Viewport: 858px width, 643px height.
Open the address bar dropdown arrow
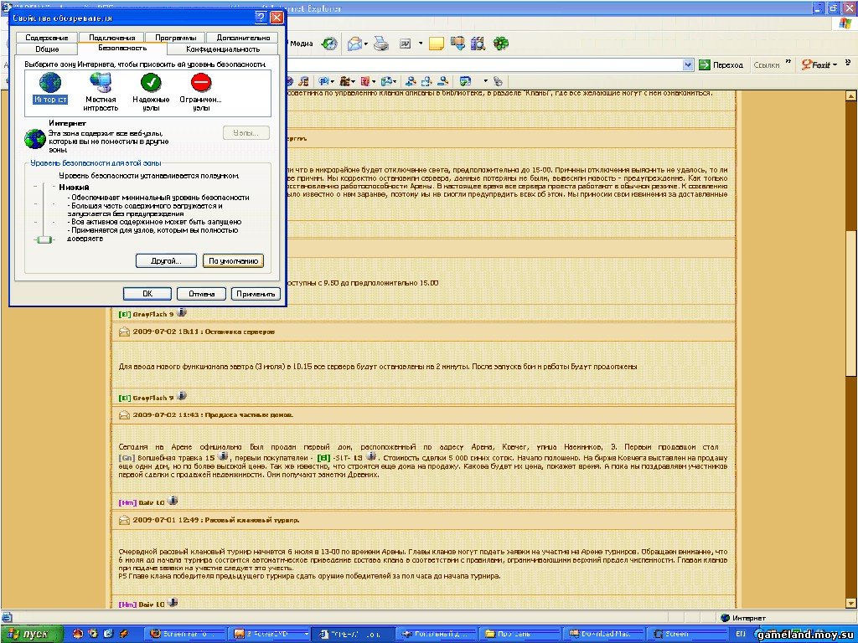point(688,64)
